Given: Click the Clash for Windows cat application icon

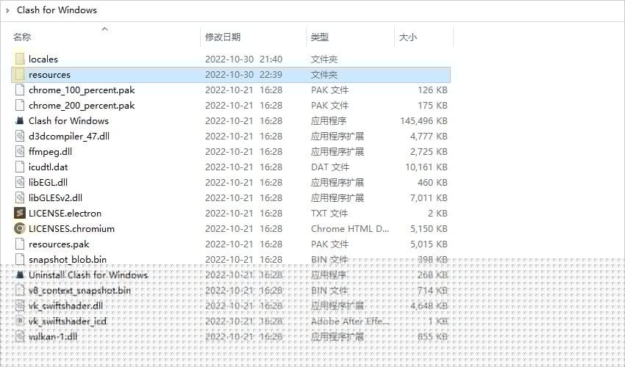Looking at the screenshot, I should click(20, 120).
